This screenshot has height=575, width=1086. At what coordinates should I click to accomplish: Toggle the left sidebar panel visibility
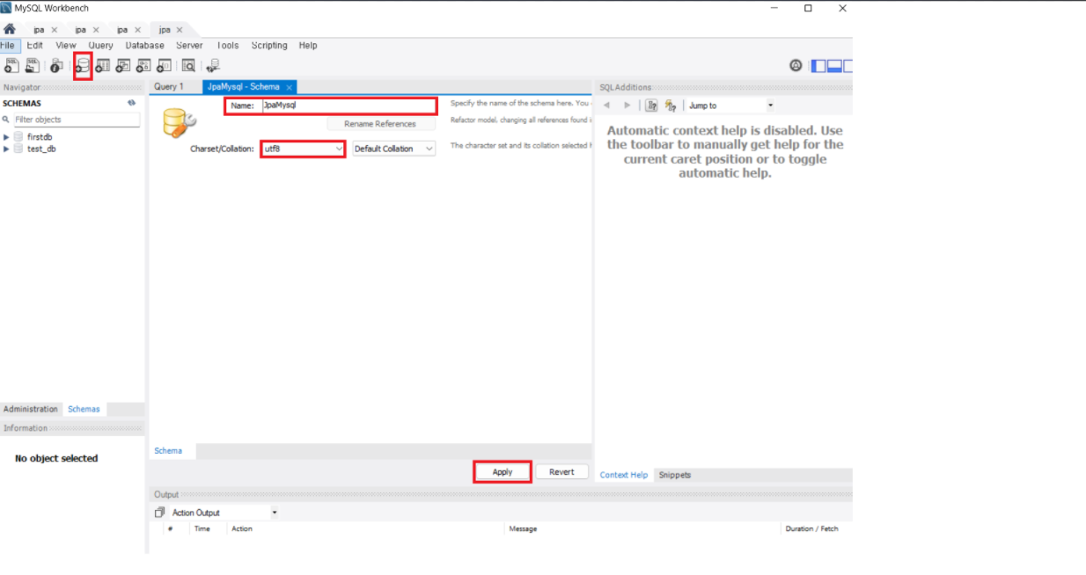tap(818, 65)
